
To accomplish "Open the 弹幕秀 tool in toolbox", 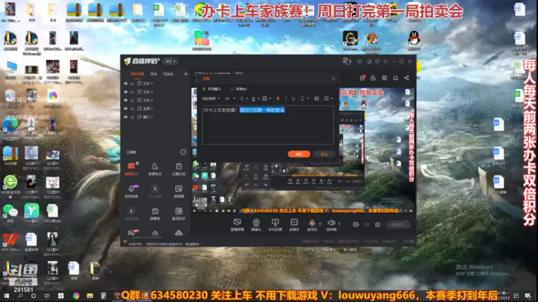I will 155,213.
